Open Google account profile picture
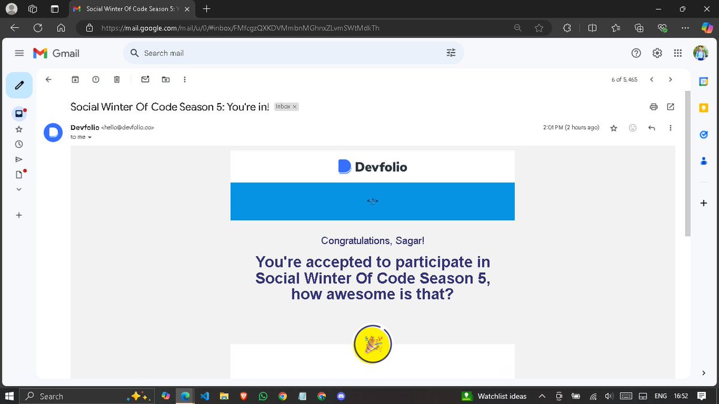 700,53
